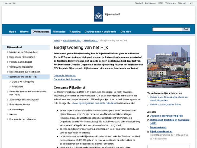This screenshot has width=197, height=148.
Task: Select Rijksoverheid sidebar heading
Action: (x=26, y=47)
